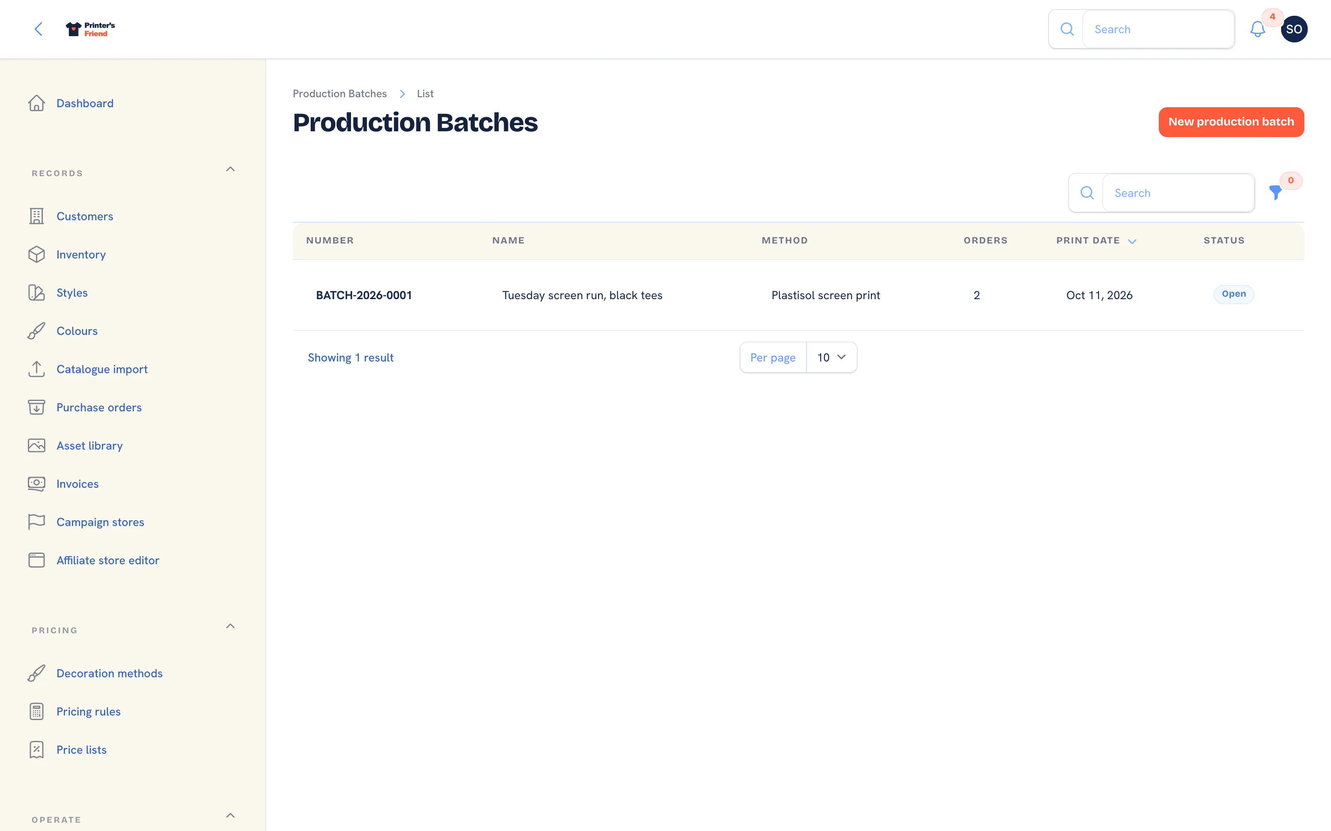
Task: Click the Pricing rules calculator icon
Action: [36, 712]
